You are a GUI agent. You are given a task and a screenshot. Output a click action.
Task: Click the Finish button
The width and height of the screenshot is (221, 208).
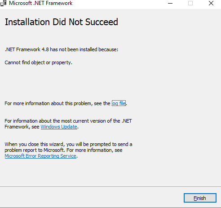[x=200, y=198]
